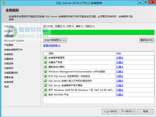Click the 重新运行(R) button
The width and height of the screenshot is (156, 117).
coord(147,40)
